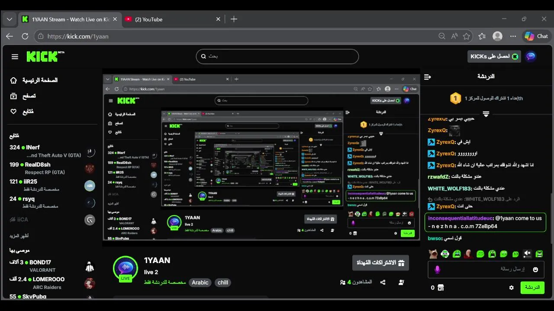Open the chat settings gear
Image resolution: width=554 pixels, height=311 pixels.
(x=511, y=288)
